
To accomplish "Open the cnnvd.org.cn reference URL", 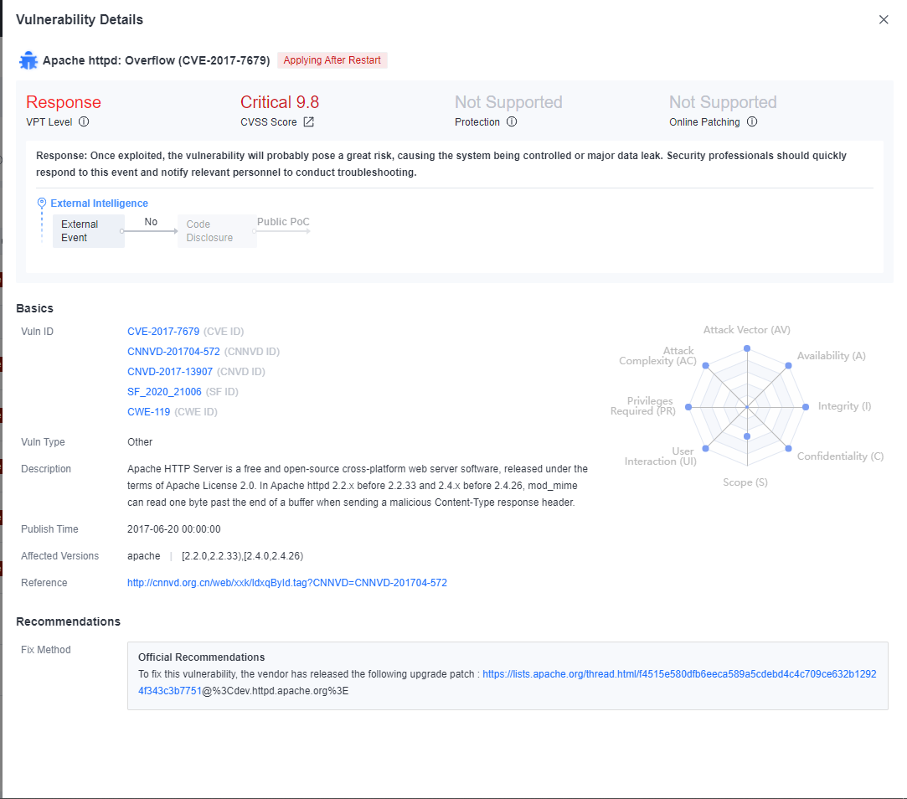I will pos(286,583).
